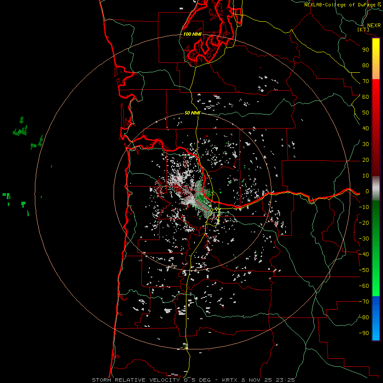Click the gray zero-velocity band of color bar
383x383 pixels.
click(376, 189)
